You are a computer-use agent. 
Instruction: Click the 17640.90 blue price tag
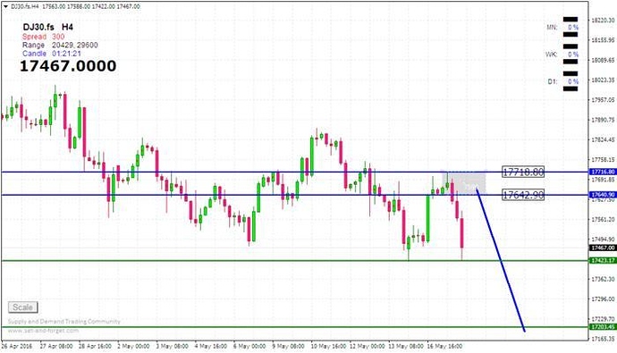tap(603, 195)
